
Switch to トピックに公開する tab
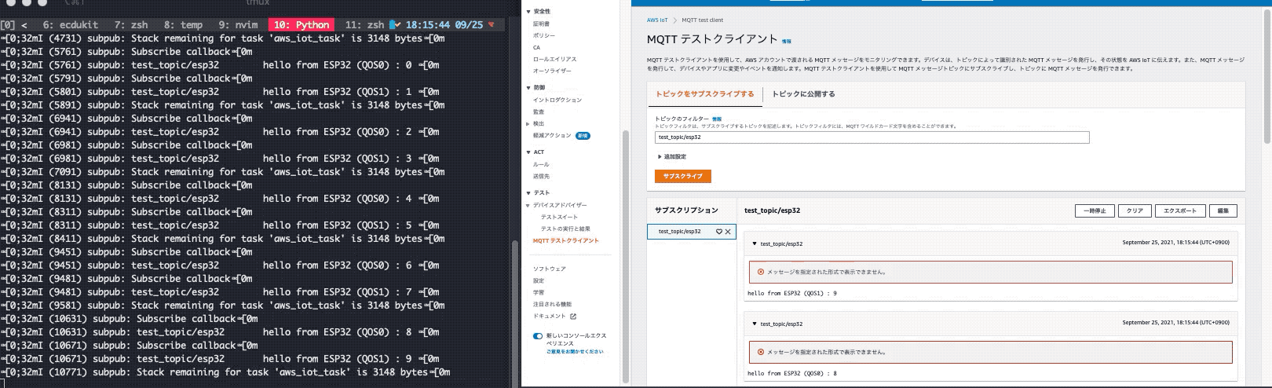(x=803, y=94)
